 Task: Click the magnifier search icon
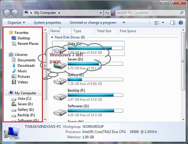pyautogui.click(x=182, y=12)
